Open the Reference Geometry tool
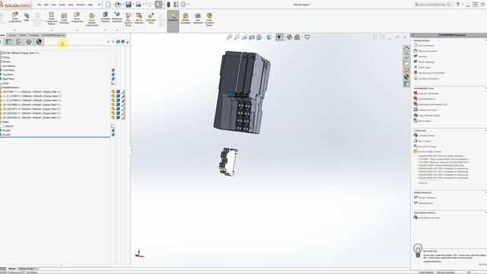487x274 pixels. tap(117, 18)
